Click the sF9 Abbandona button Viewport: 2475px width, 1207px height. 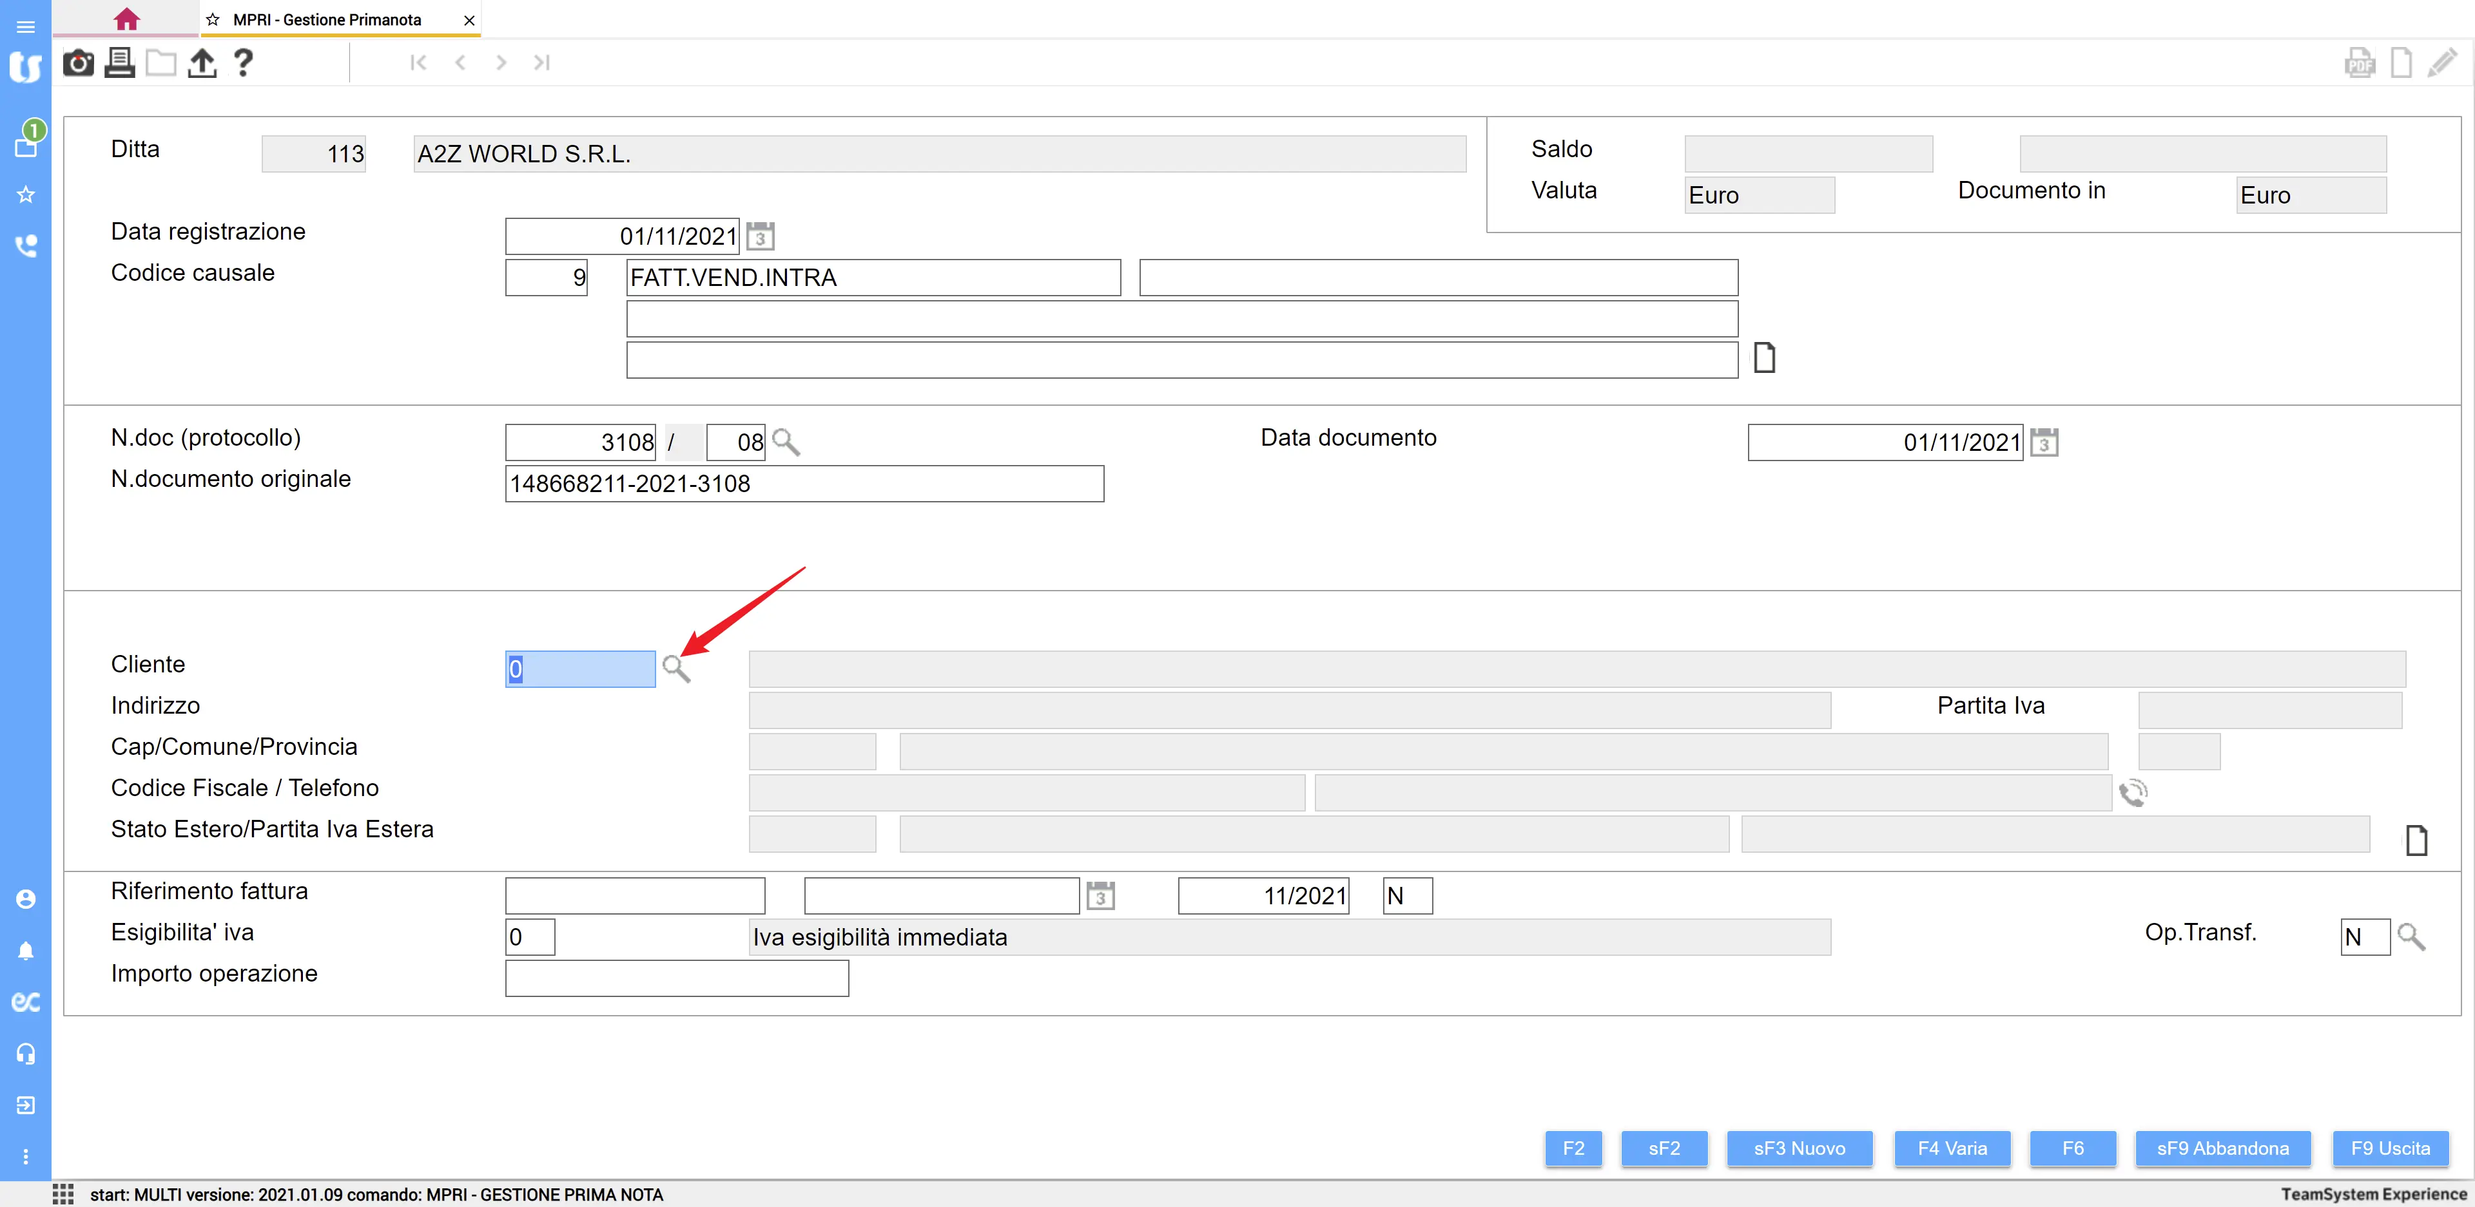click(2222, 1148)
